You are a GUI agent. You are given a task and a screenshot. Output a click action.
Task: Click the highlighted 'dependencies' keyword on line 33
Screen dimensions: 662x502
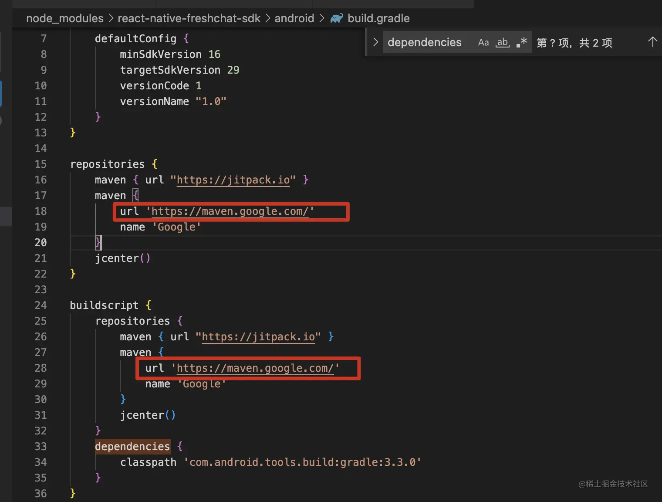click(132, 447)
